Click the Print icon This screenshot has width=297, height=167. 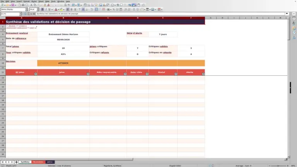(x=23, y=5)
